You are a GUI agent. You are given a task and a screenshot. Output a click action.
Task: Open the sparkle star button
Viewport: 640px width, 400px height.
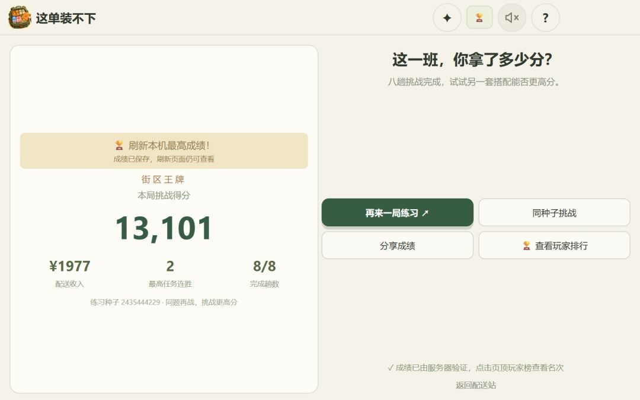point(447,18)
